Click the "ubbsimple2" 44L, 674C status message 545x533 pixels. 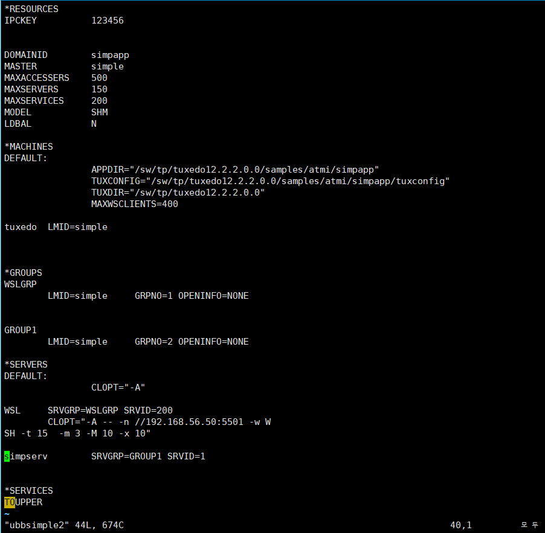[x=64, y=525]
